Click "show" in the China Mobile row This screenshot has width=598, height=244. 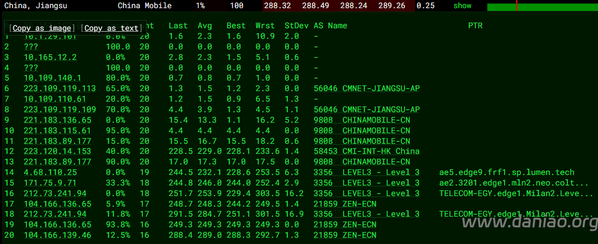[462, 6]
